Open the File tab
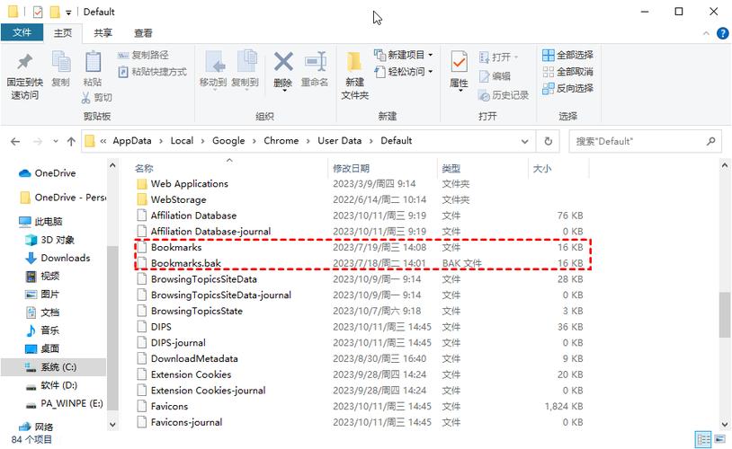Image resolution: width=732 pixels, height=449 pixels. (x=22, y=32)
